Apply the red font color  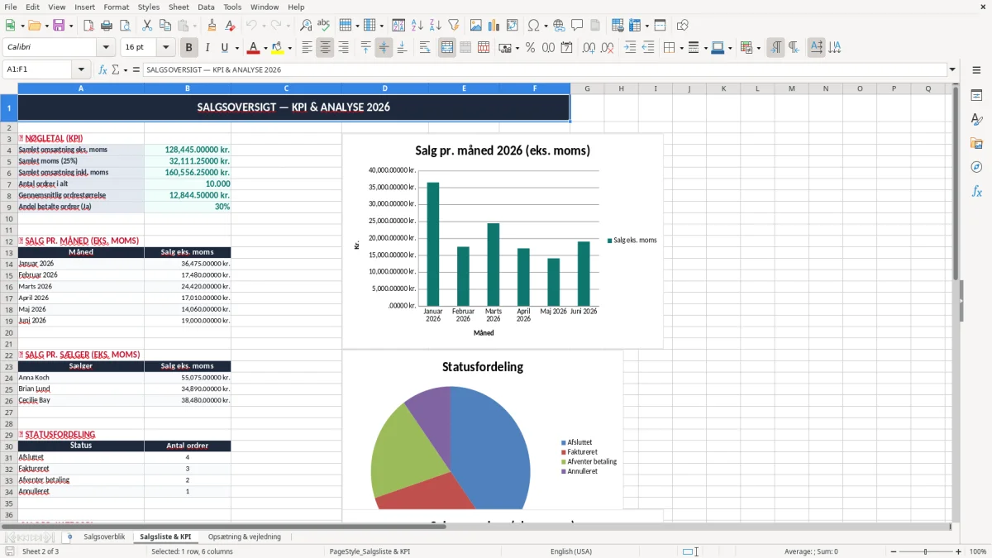(x=253, y=48)
